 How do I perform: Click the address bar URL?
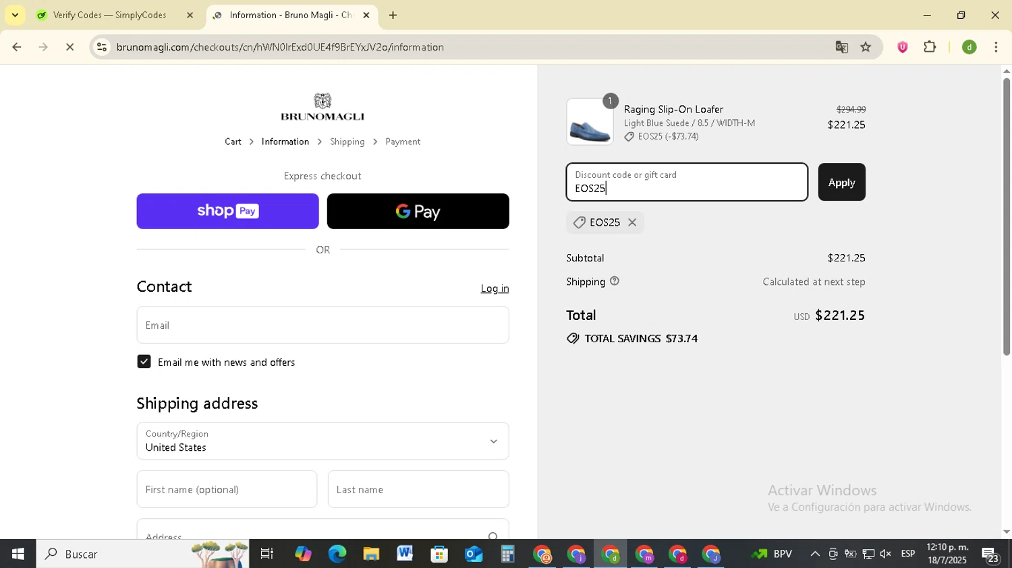pos(280,47)
